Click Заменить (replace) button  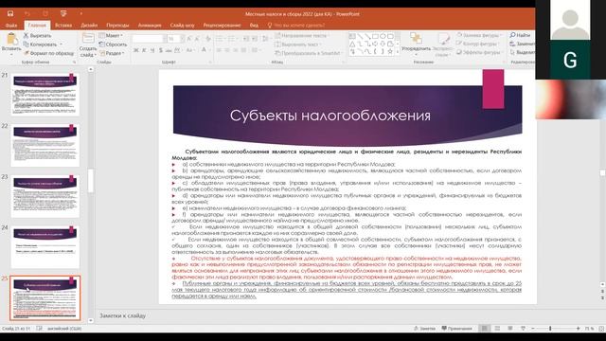523,44
